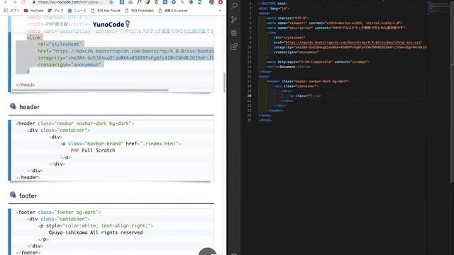The height and width of the screenshot is (255, 454).
Task: Click the 'header' section heading
Action: click(x=29, y=107)
